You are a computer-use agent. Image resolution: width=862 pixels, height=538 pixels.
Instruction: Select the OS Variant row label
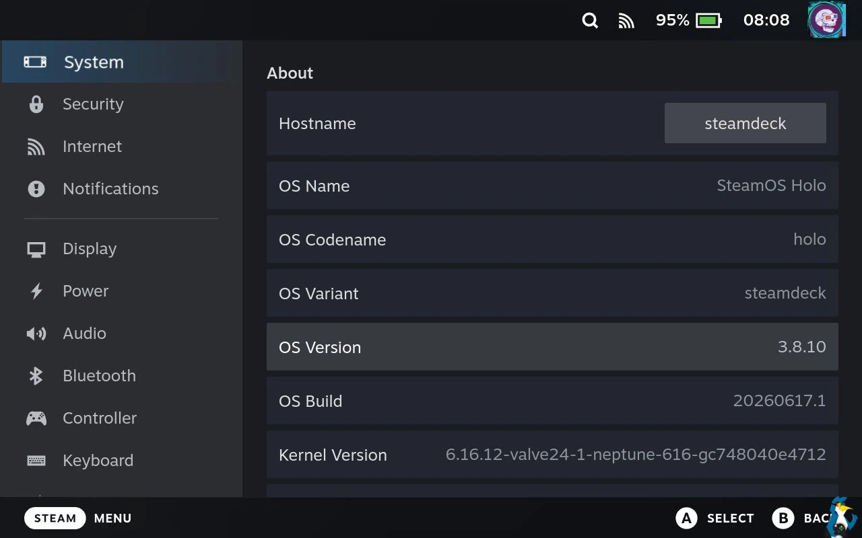(319, 294)
